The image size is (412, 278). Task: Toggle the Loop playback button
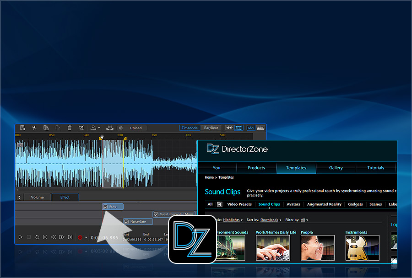(38, 237)
